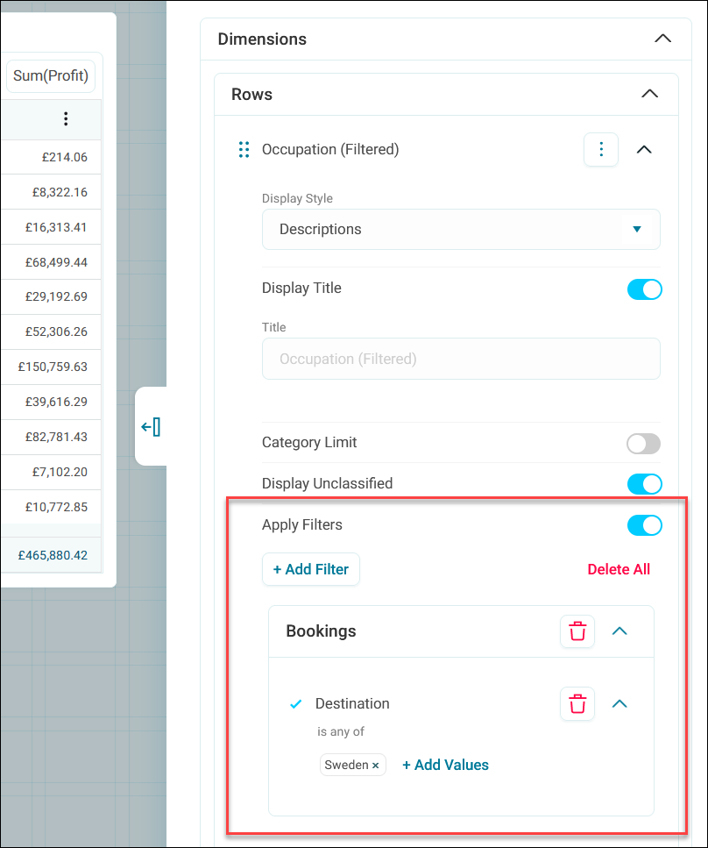Open the Display Style dropdown
708x848 pixels.
click(x=461, y=230)
